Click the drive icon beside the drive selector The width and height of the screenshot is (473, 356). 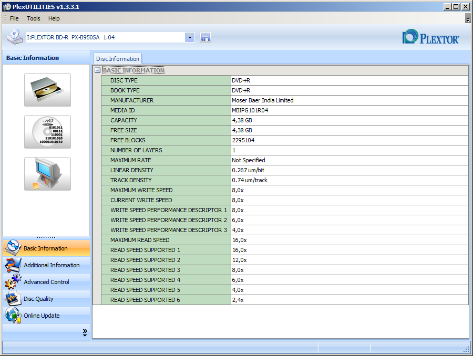click(15, 37)
